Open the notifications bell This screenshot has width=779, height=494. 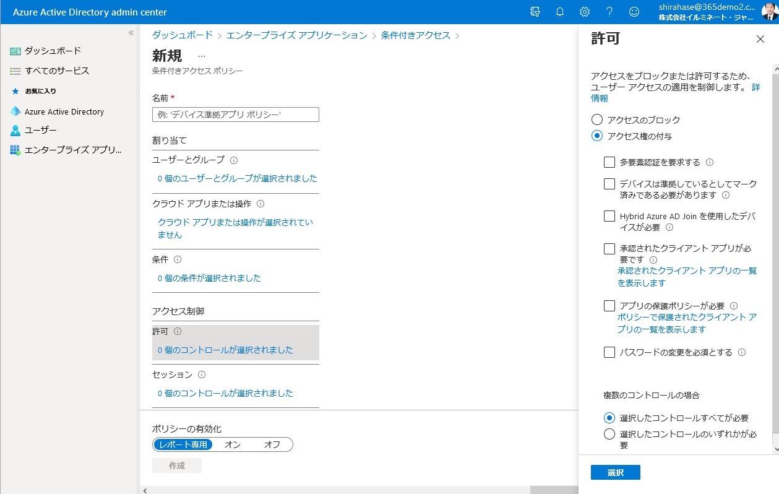pos(560,12)
